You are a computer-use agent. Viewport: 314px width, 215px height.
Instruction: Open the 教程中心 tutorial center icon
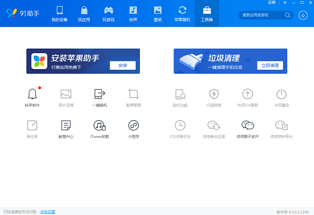pos(66,125)
